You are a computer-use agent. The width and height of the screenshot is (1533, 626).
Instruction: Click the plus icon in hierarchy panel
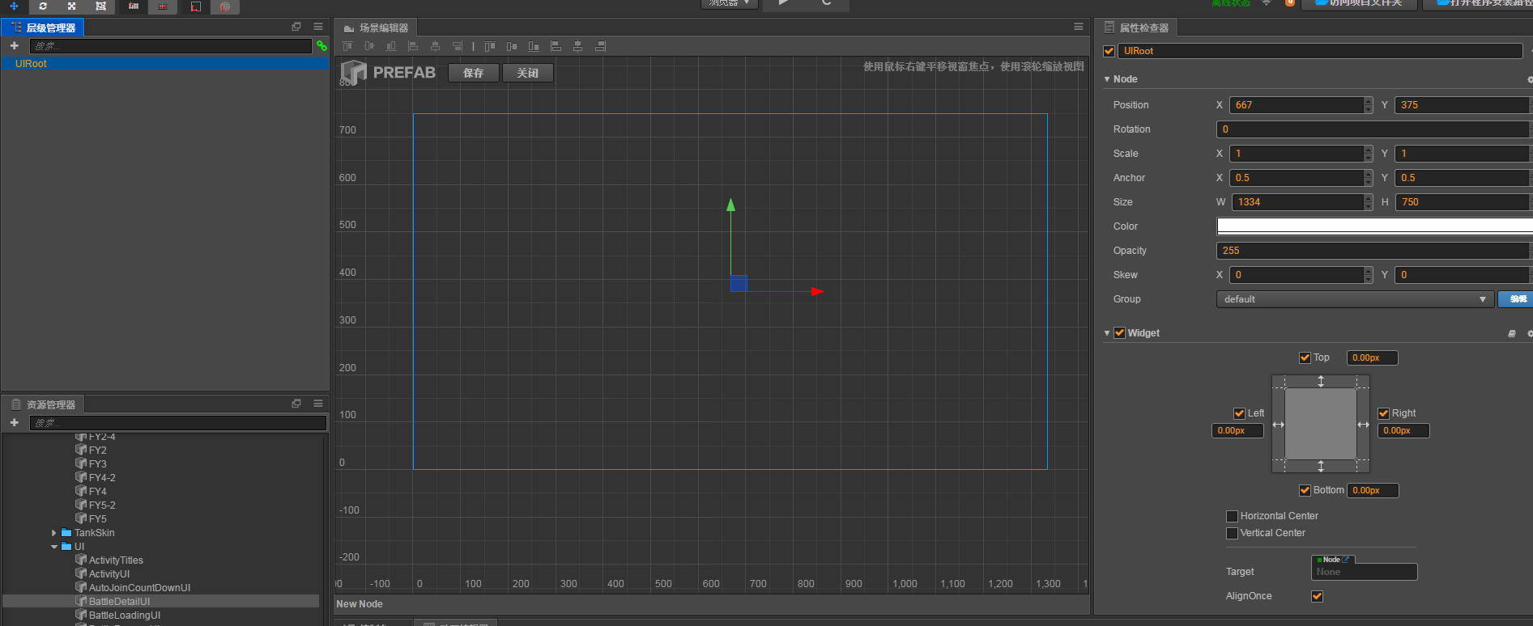[x=14, y=46]
